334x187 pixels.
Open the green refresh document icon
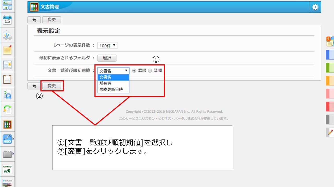7,110
